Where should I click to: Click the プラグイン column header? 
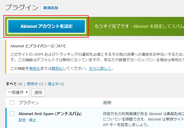pos(29,103)
